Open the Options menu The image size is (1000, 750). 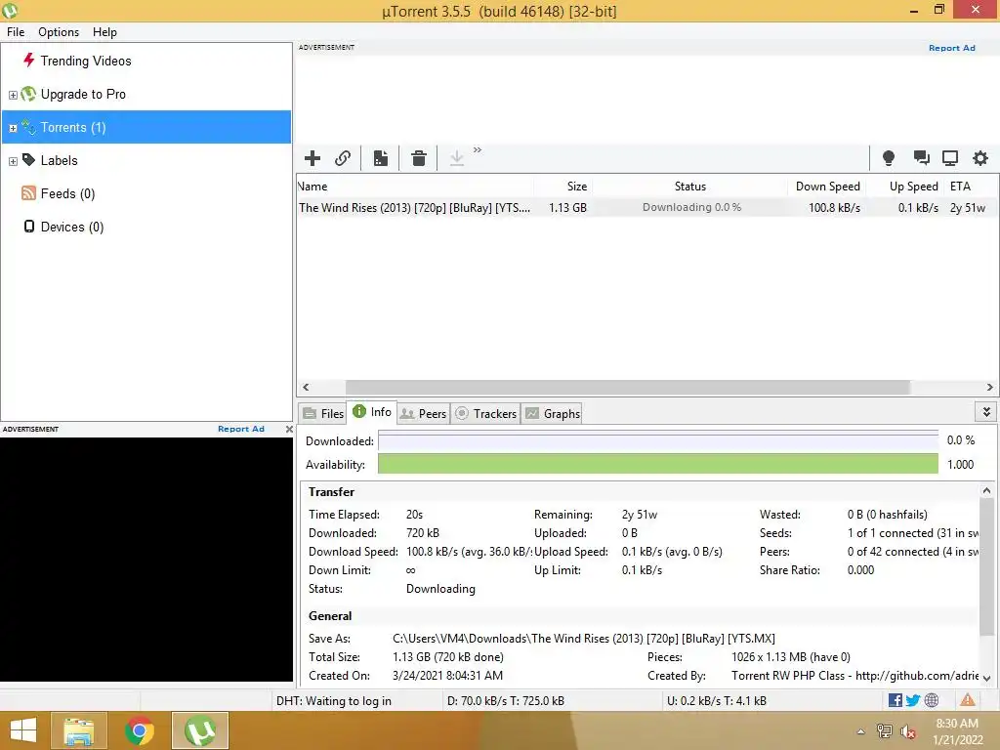(59, 32)
